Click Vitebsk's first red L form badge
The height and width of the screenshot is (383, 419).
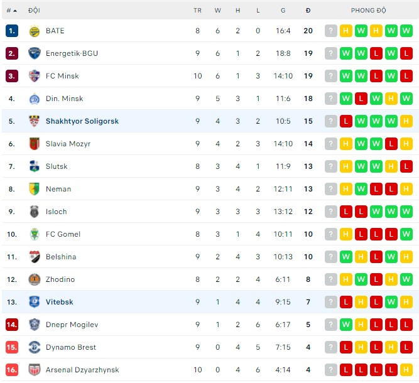(x=346, y=302)
